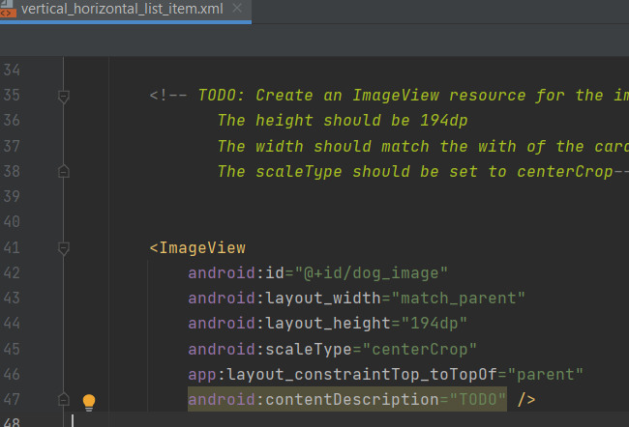Screen dimensions: 629x427
Task: Click line number 39 in the gutter
Action: (x=12, y=196)
